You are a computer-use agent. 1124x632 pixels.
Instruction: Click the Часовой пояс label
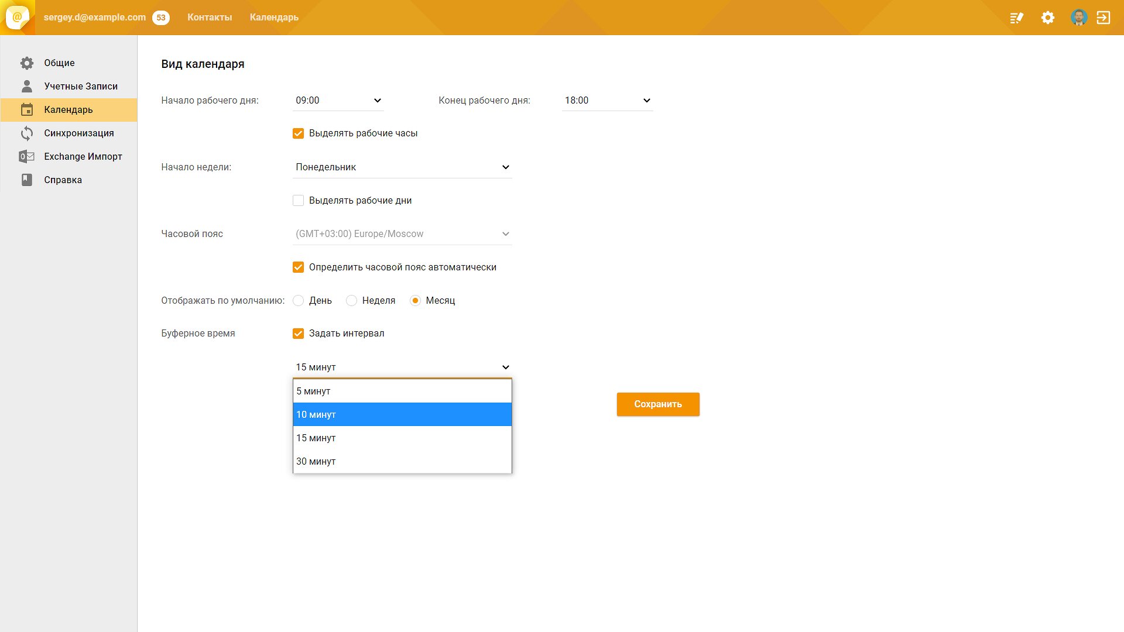192,234
